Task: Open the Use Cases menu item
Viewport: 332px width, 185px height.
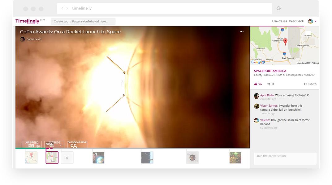Action: (x=279, y=21)
